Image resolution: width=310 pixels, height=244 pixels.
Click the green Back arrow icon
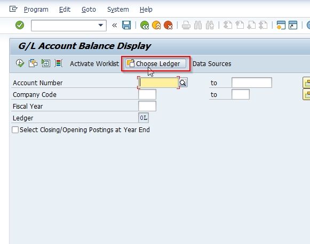pyautogui.click(x=145, y=25)
